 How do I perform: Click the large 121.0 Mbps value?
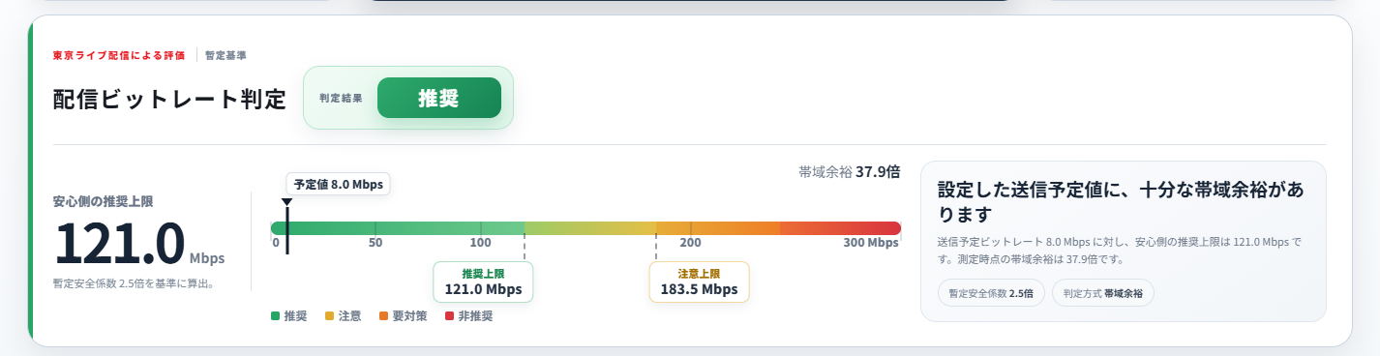tap(139, 244)
